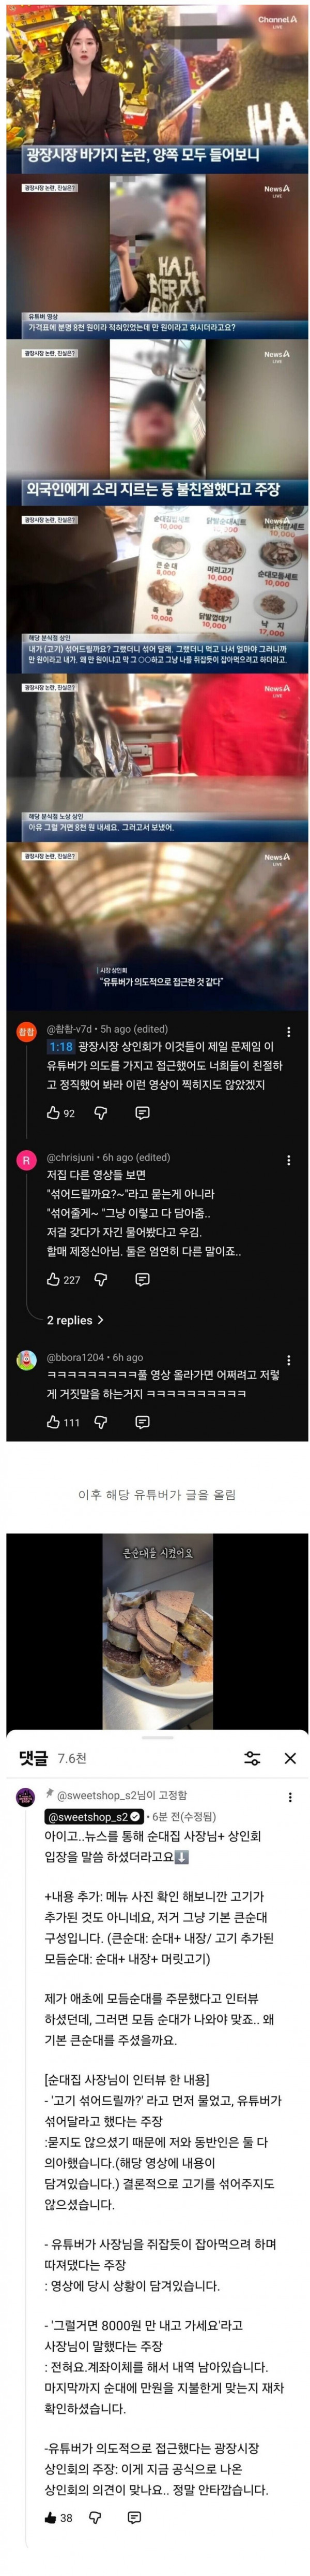Expand the 2 replies thread

(75, 1320)
